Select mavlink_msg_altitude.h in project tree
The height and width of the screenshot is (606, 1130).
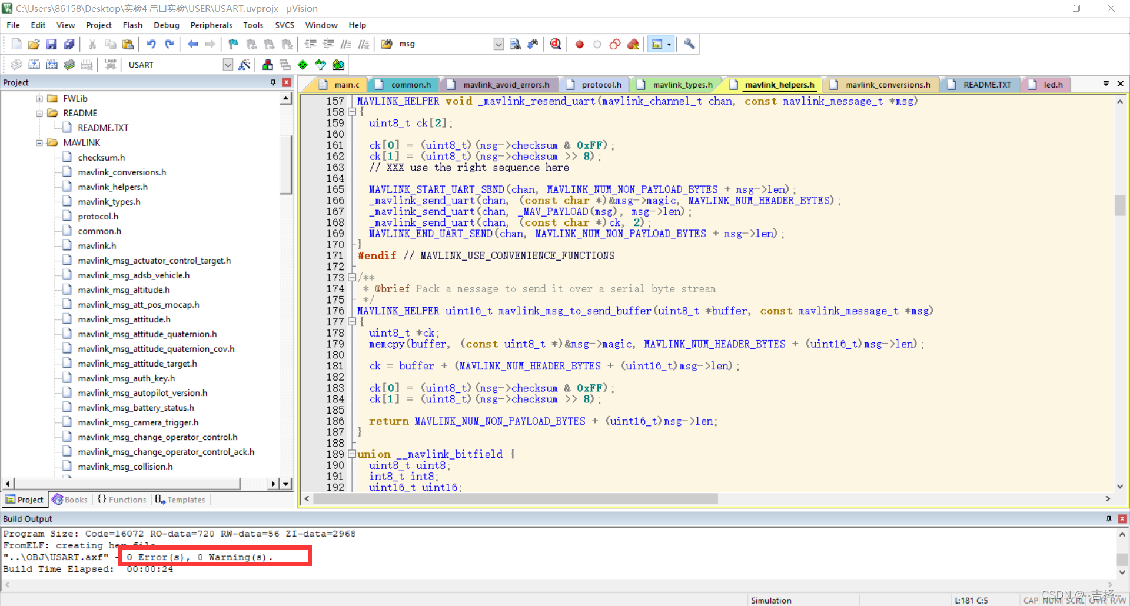[124, 290]
